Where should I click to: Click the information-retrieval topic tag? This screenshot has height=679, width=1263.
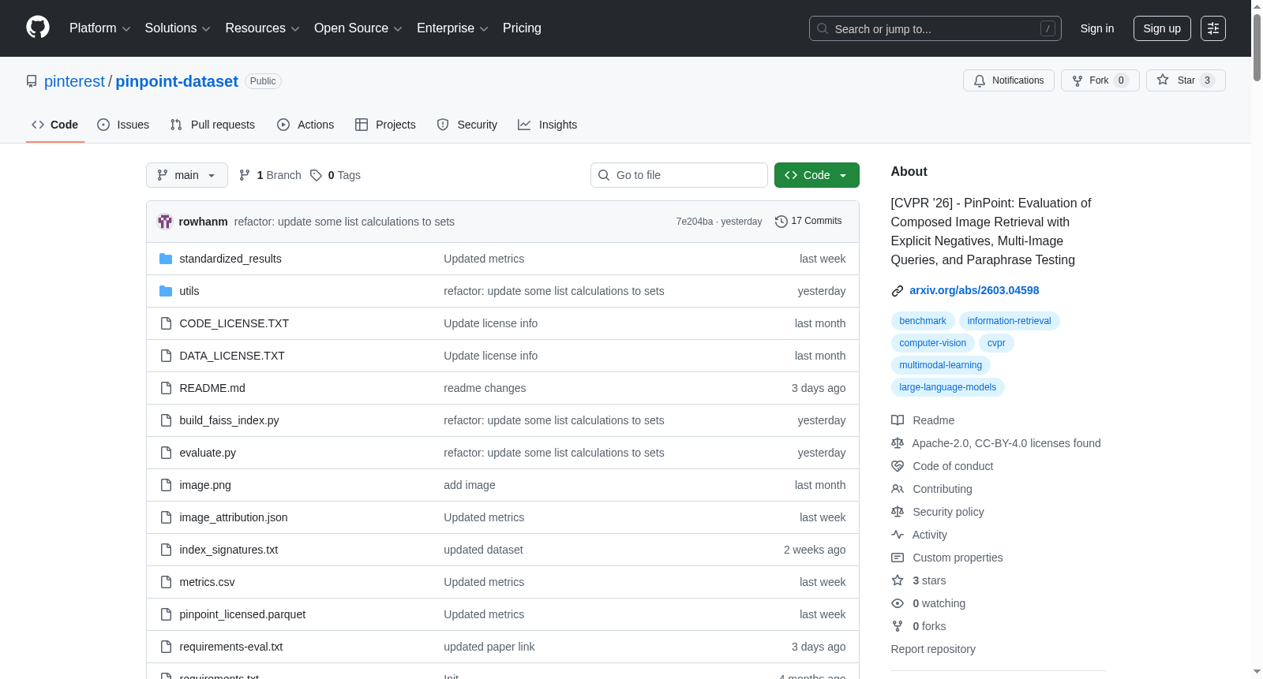pyautogui.click(x=1010, y=321)
